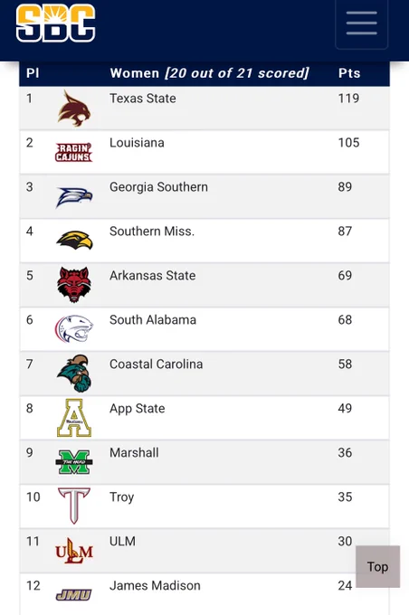Select the Louisiana team name
The image size is (409, 615).
137,142
